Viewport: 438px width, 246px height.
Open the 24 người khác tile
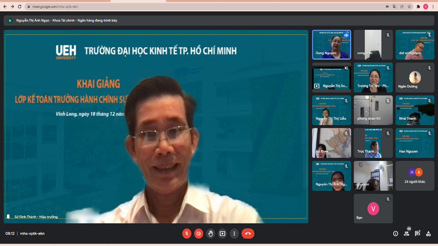(415, 176)
